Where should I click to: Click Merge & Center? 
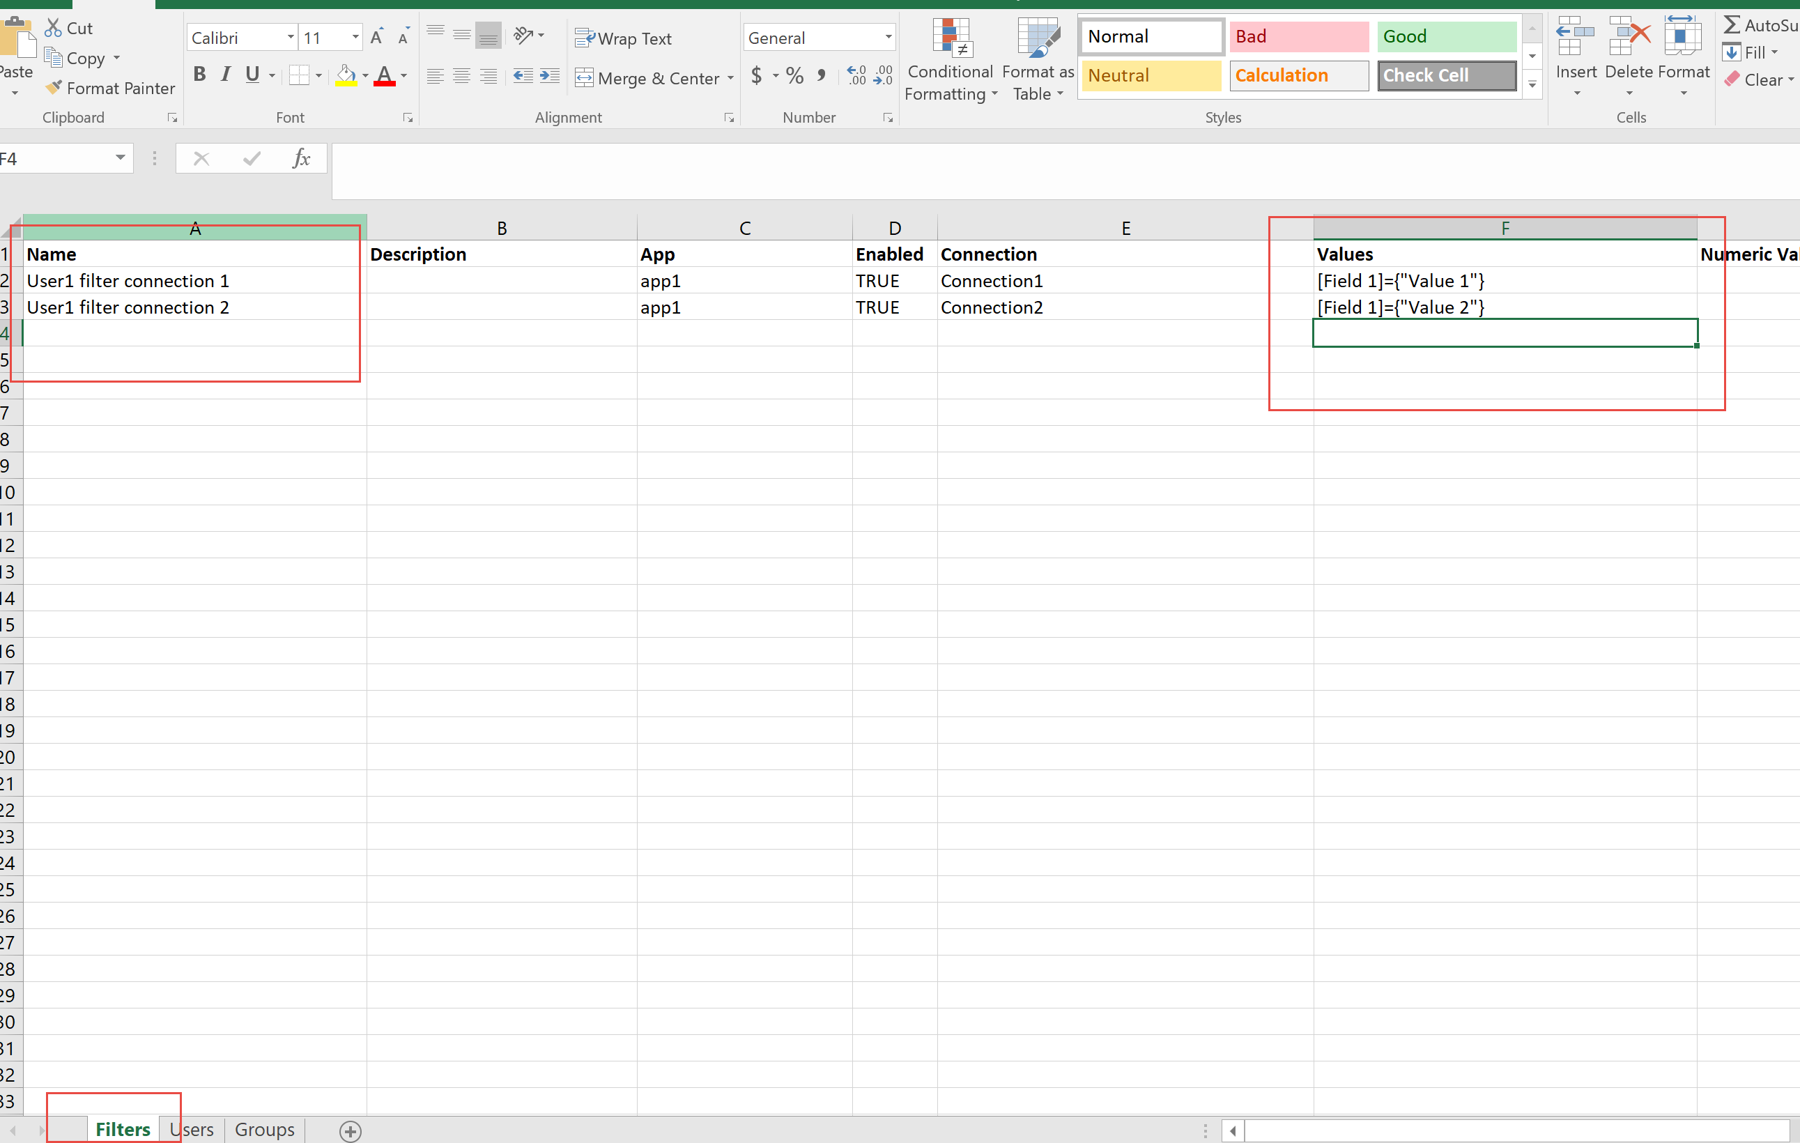pos(647,78)
